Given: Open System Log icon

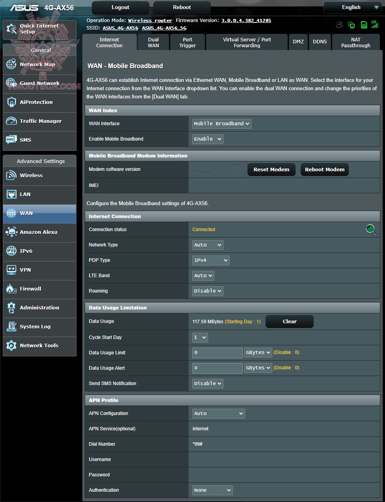Looking at the screenshot, I should click(11, 327).
